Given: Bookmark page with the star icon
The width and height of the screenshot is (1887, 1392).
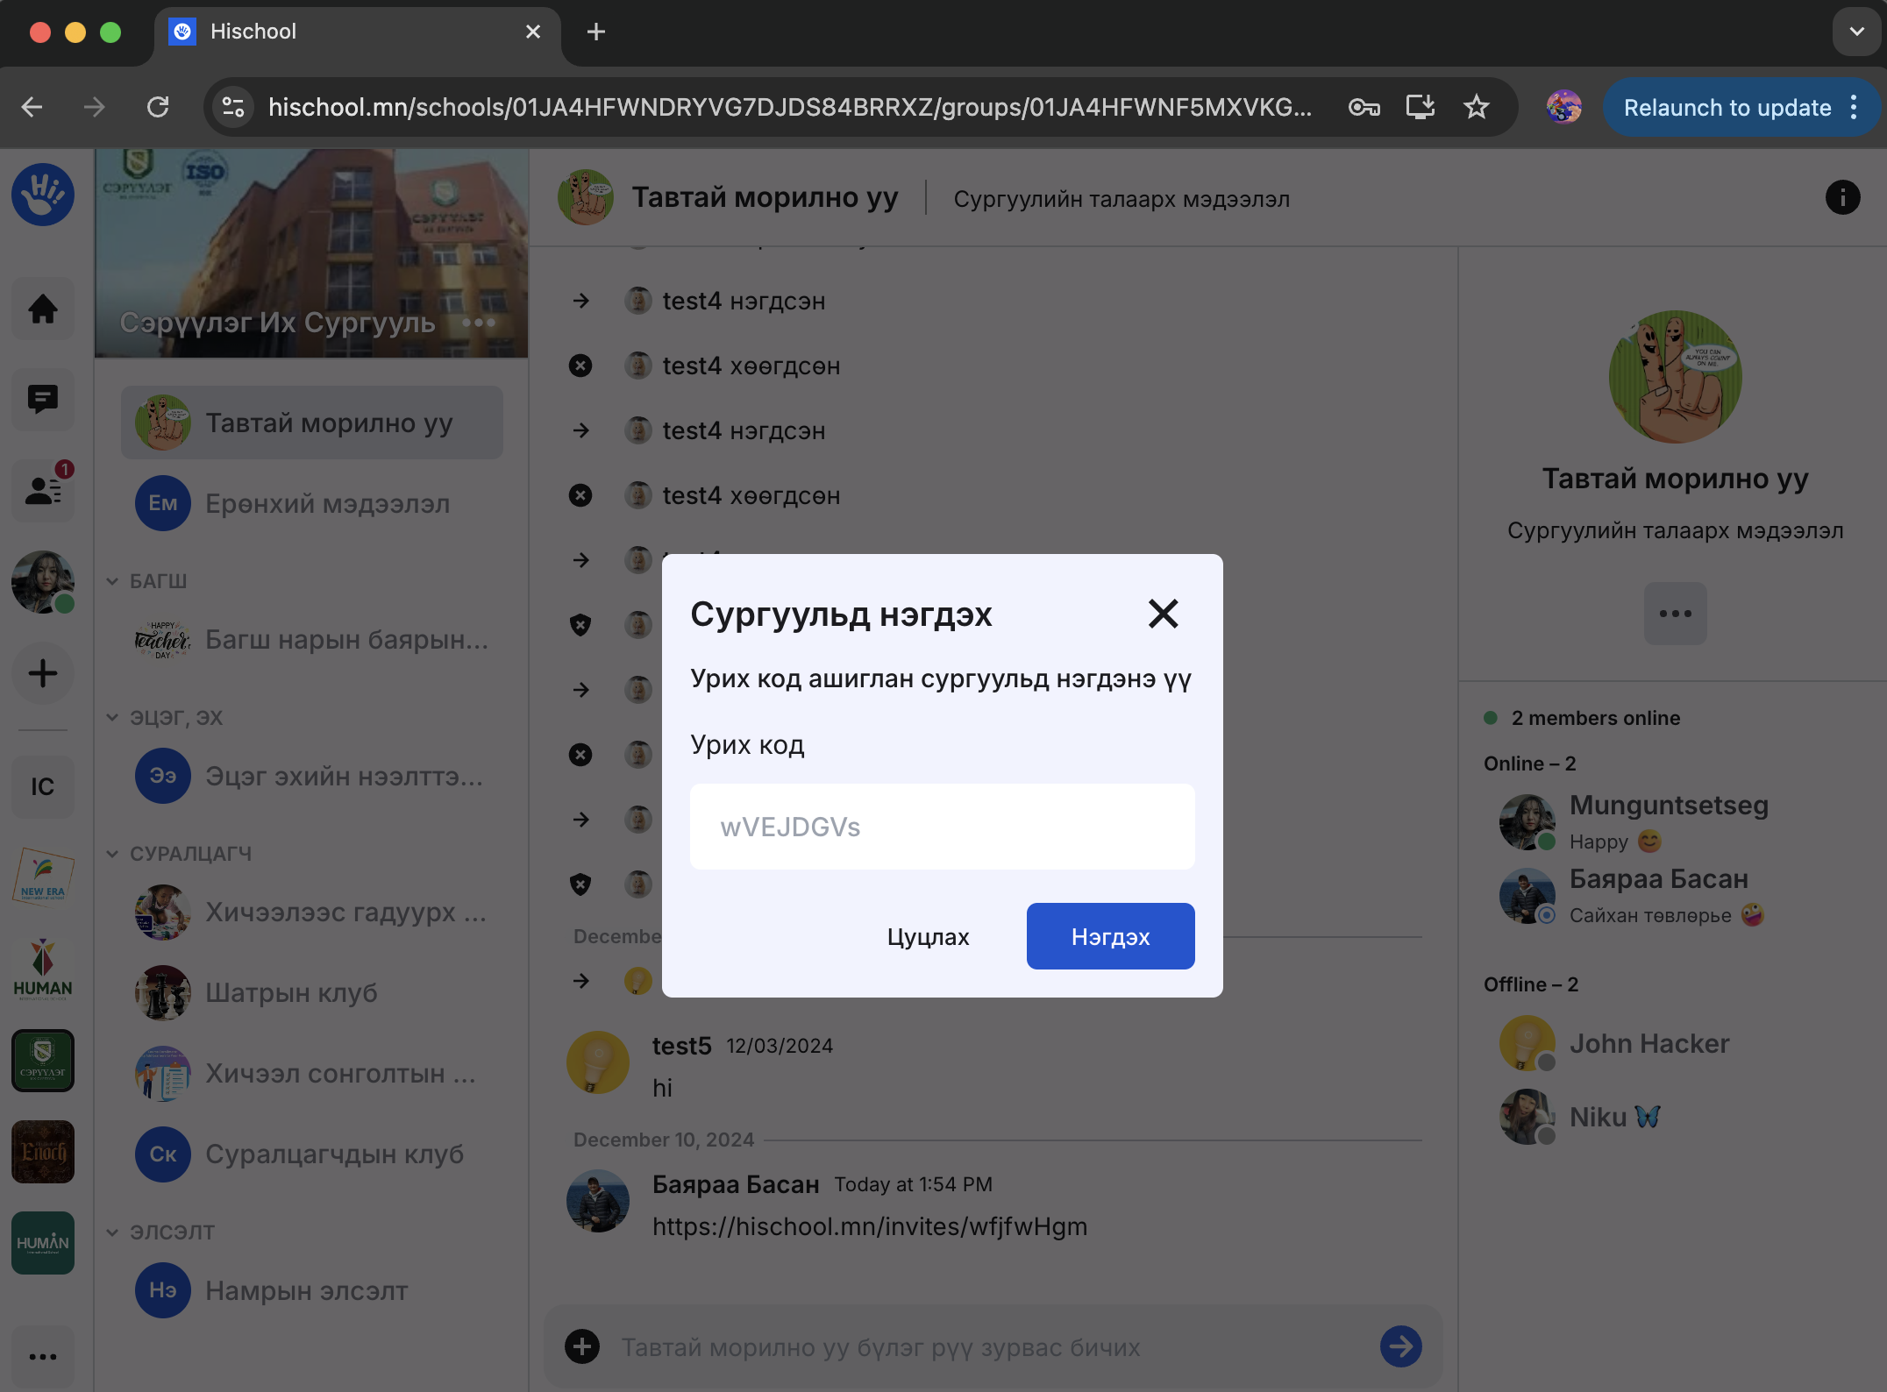Looking at the screenshot, I should (x=1477, y=107).
